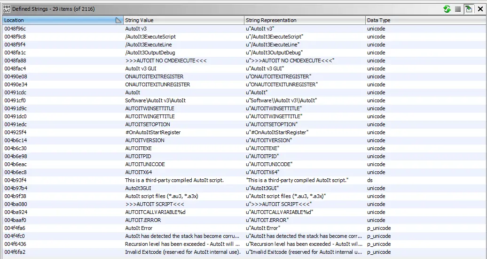Image resolution: width=487 pixels, height=259 pixels.
Task: Select location 004f4fc0
Action: coord(14,236)
